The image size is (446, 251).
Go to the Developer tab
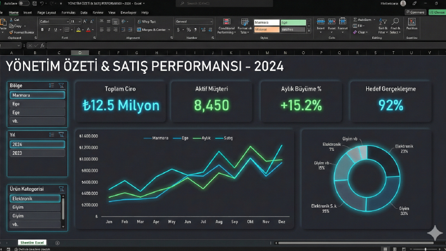pos(128,12)
